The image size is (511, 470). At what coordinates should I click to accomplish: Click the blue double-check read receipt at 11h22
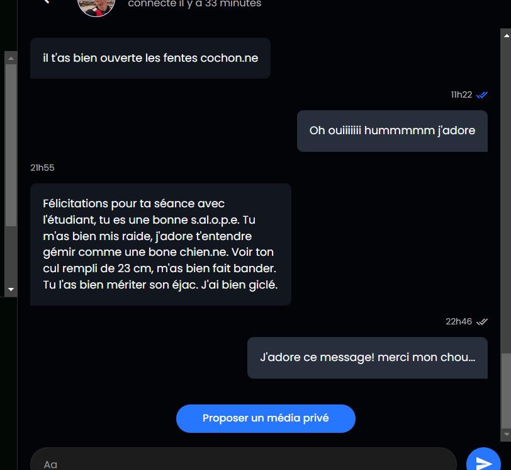click(x=481, y=95)
